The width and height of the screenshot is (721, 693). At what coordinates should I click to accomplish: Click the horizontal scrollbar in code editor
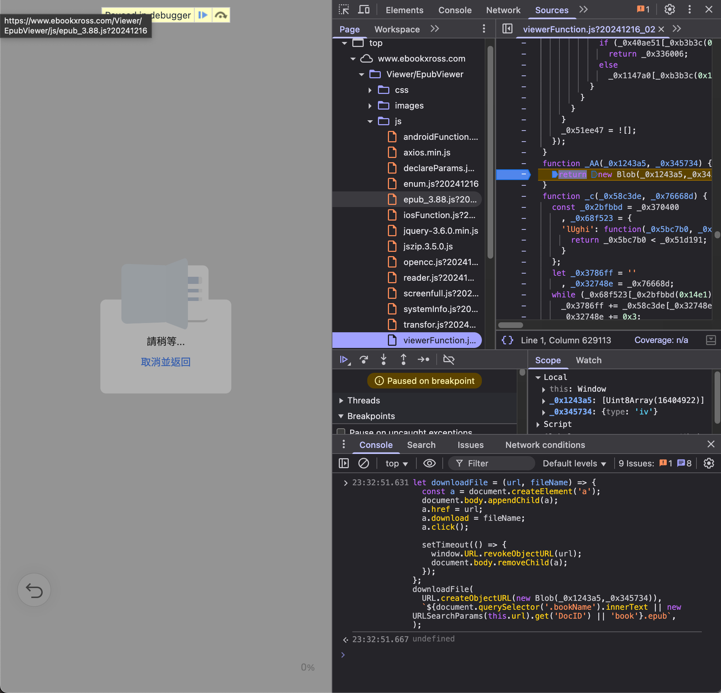511,325
